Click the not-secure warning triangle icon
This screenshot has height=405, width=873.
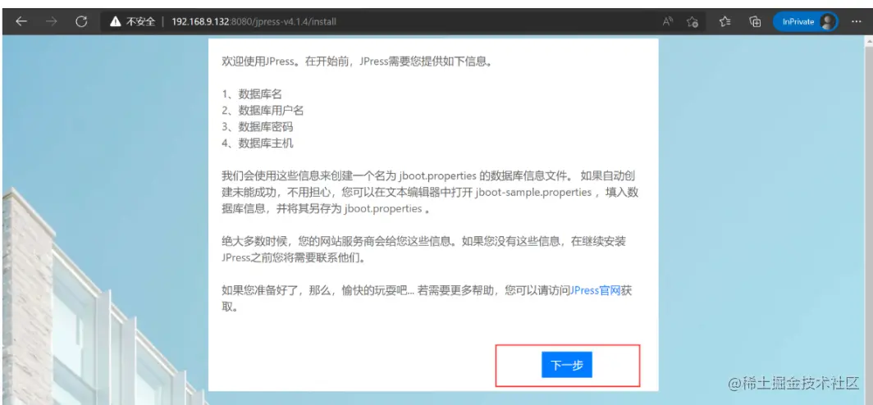(x=115, y=21)
